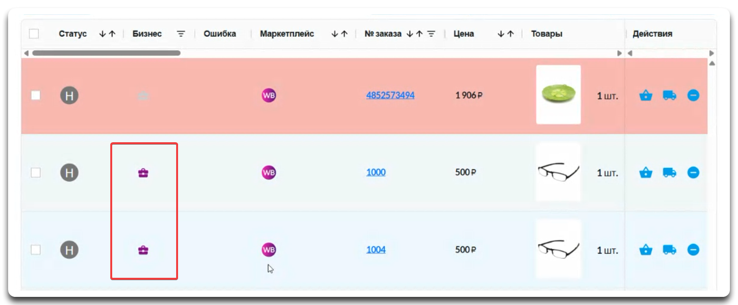Click basket icon in order 1004 row
Image resolution: width=738 pixels, height=305 pixels.
645,250
